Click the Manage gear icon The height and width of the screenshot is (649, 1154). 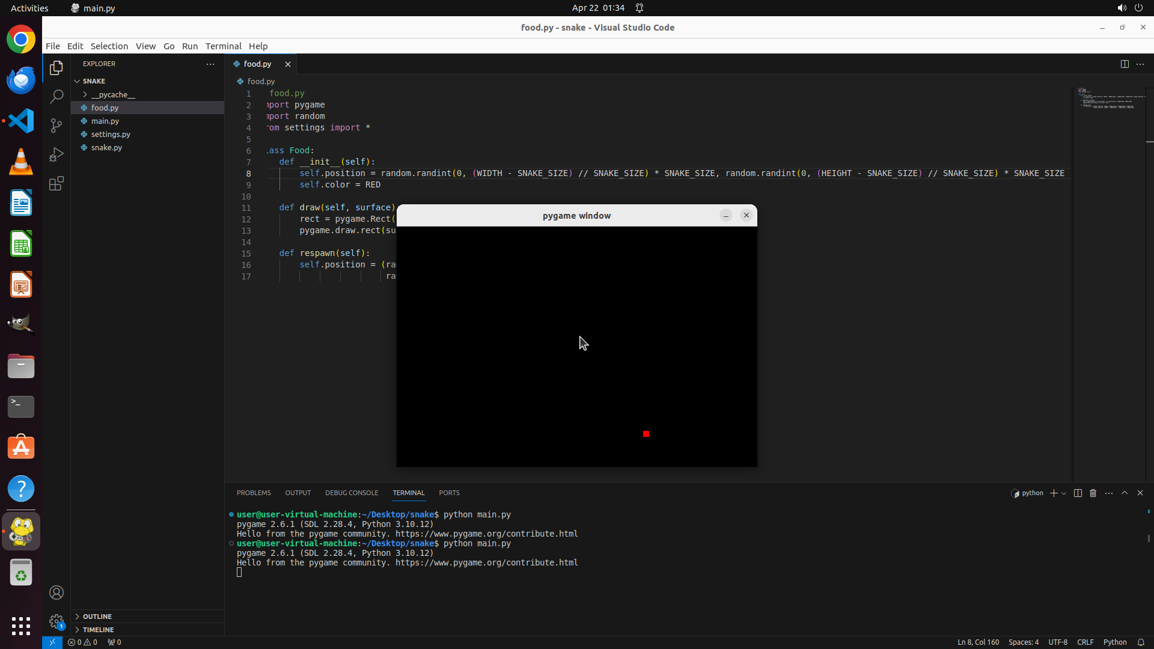pos(56,621)
